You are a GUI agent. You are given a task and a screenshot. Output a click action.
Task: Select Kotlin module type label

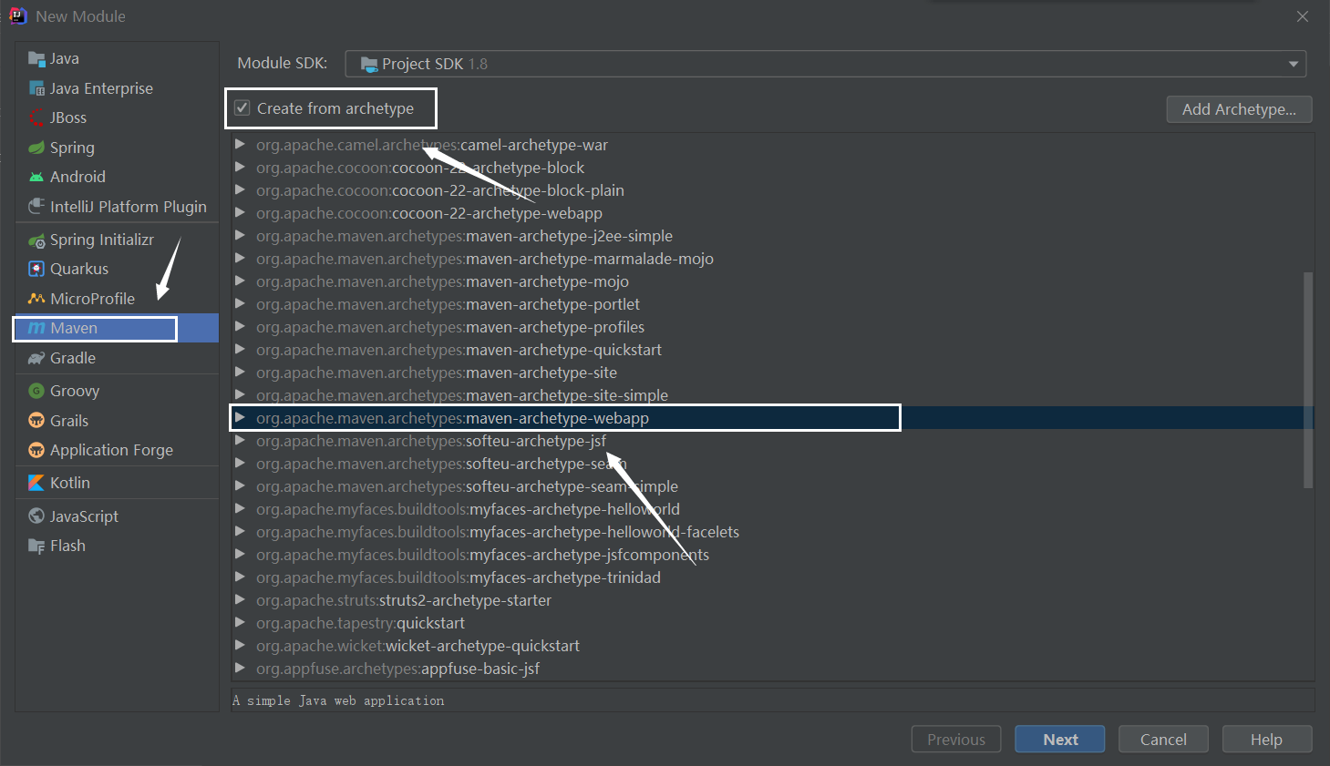(x=70, y=483)
